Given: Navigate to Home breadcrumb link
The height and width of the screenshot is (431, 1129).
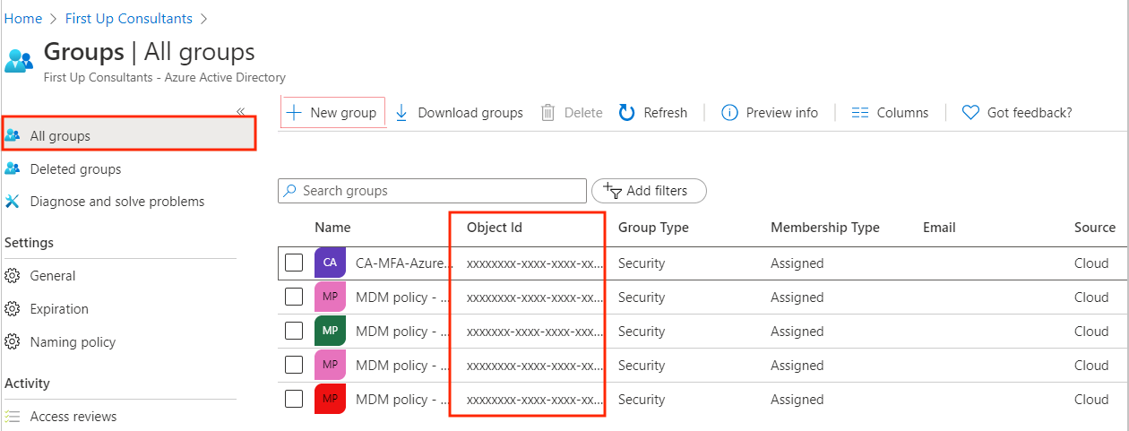Looking at the screenshot, I should click(x=23, y=18).
